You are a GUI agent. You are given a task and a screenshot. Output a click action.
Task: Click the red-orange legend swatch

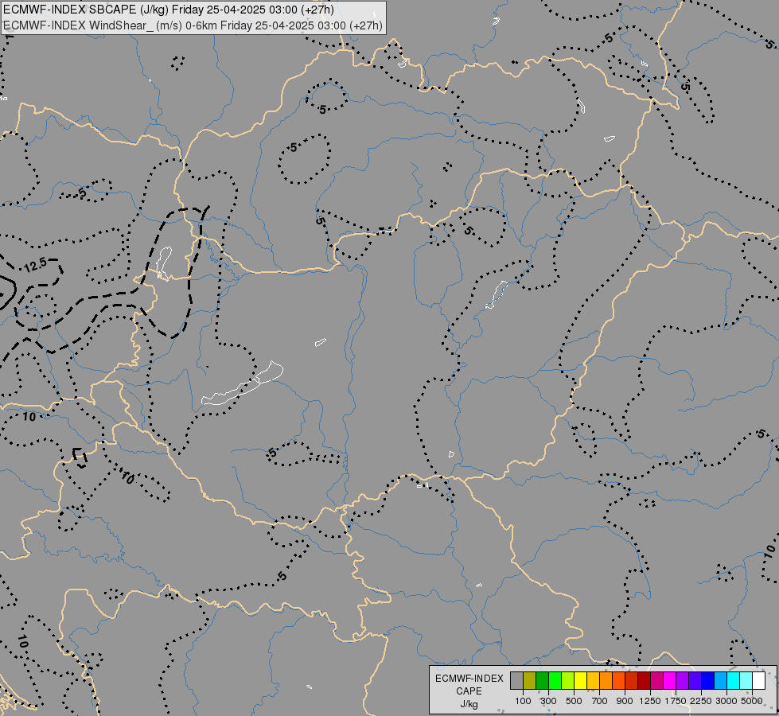pyautogui.click(x=618, y=681)
